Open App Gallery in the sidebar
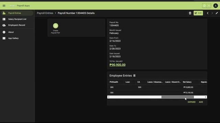 (x=17, y=38)
